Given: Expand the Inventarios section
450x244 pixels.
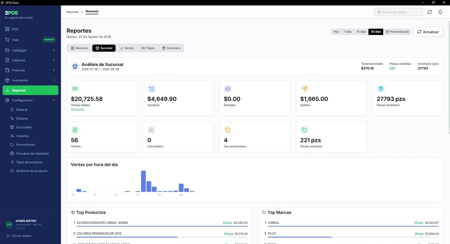Looking at the screenshot, I should [30, 80].
